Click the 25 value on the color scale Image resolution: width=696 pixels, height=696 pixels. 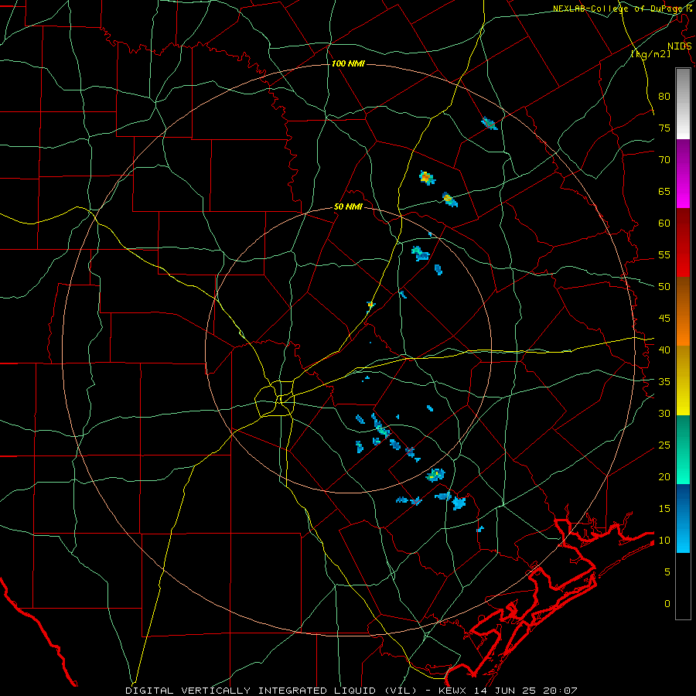point(664,445)
